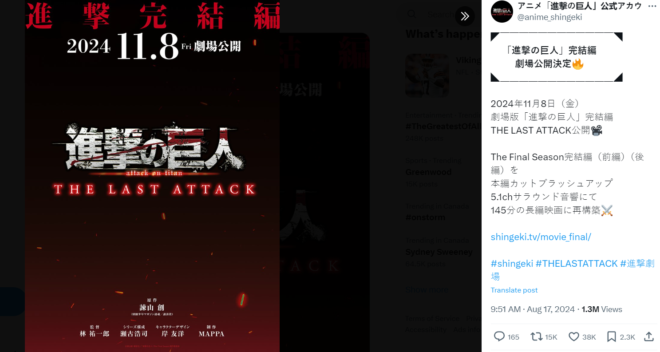Open the Sydney Sweeney trending topic
Screen dimensions: 660x352
439,252
